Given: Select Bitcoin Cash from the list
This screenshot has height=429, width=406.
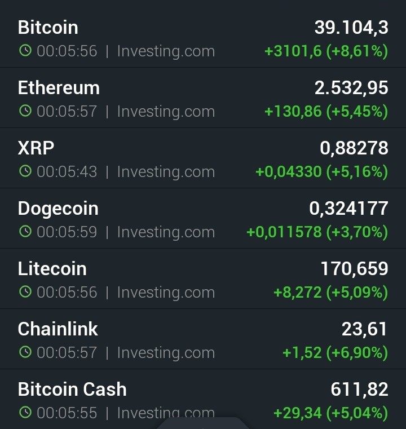Looking at the screenshot, I should tap(203, 399).
